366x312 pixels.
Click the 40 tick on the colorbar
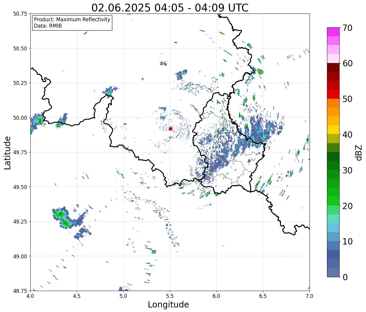pos(347,134)
